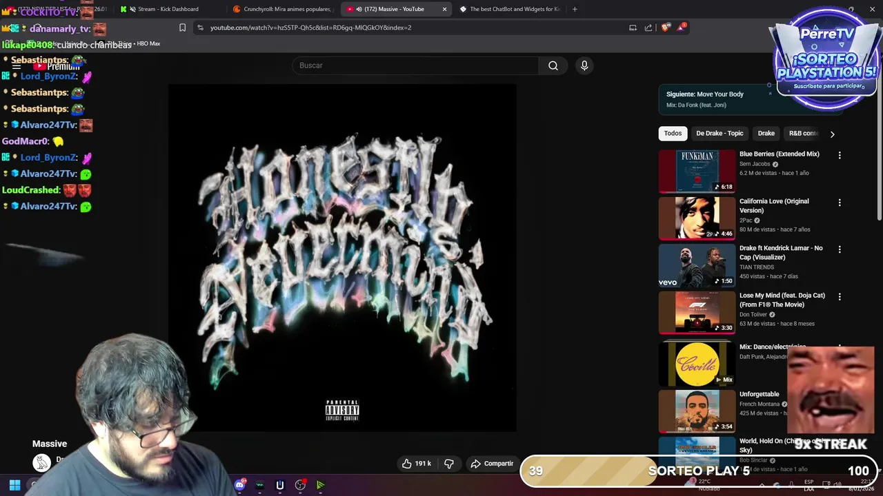Open the Funkiman Blue Berries thumbnail
The height and width of the screenshot is (496, 883).
pyautogui.click(x=697, y=172)
